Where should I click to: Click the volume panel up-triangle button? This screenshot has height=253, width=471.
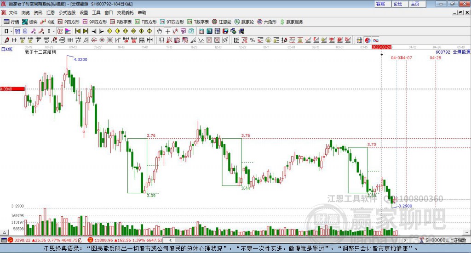[x=4, y=232]
